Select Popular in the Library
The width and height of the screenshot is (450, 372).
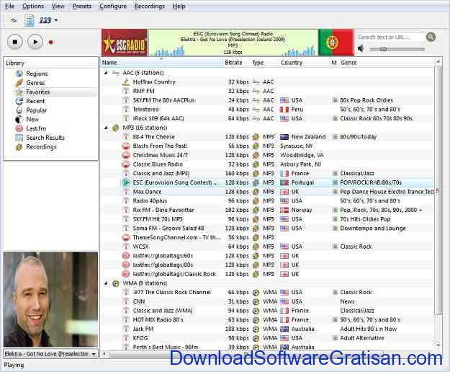tap(36, 110)
